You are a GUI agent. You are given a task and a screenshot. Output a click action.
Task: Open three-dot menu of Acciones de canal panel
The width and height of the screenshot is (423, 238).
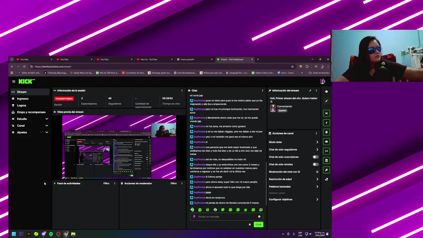point(316,134)
